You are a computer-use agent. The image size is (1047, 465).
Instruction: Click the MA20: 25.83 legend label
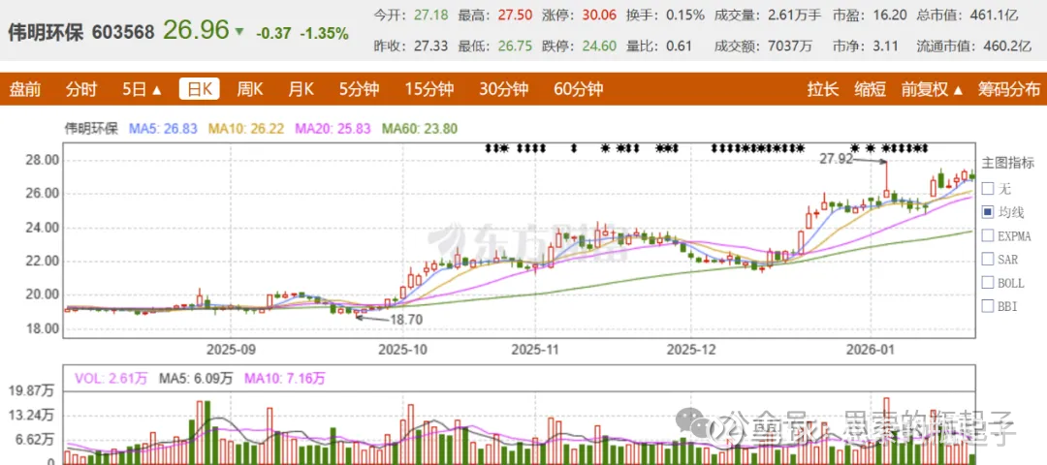click(333, 129)
